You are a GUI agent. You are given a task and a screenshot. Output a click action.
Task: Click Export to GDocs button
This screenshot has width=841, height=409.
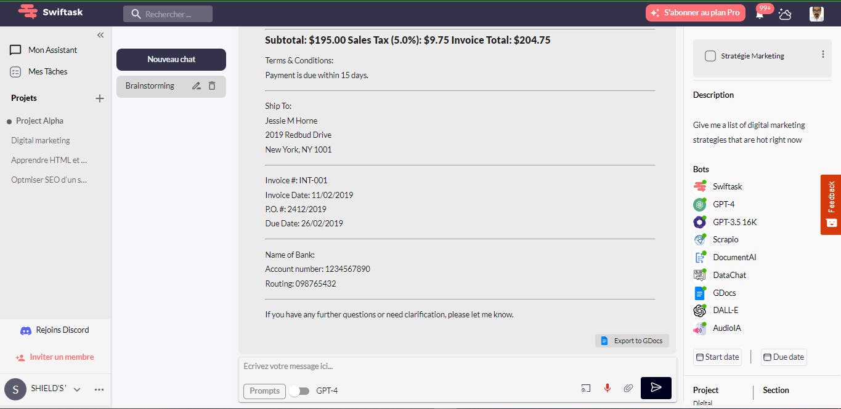(632, 341)
